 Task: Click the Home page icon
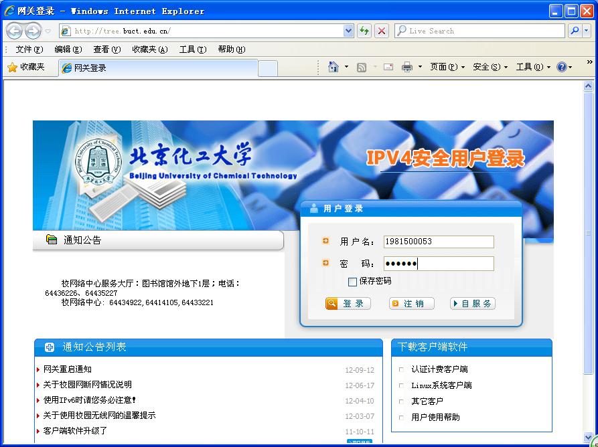(333, 67)
